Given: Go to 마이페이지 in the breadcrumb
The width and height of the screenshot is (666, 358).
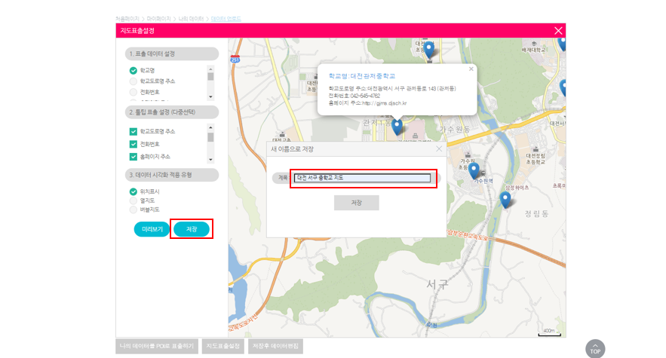Looking at the screenshot, I should [159, 19].
